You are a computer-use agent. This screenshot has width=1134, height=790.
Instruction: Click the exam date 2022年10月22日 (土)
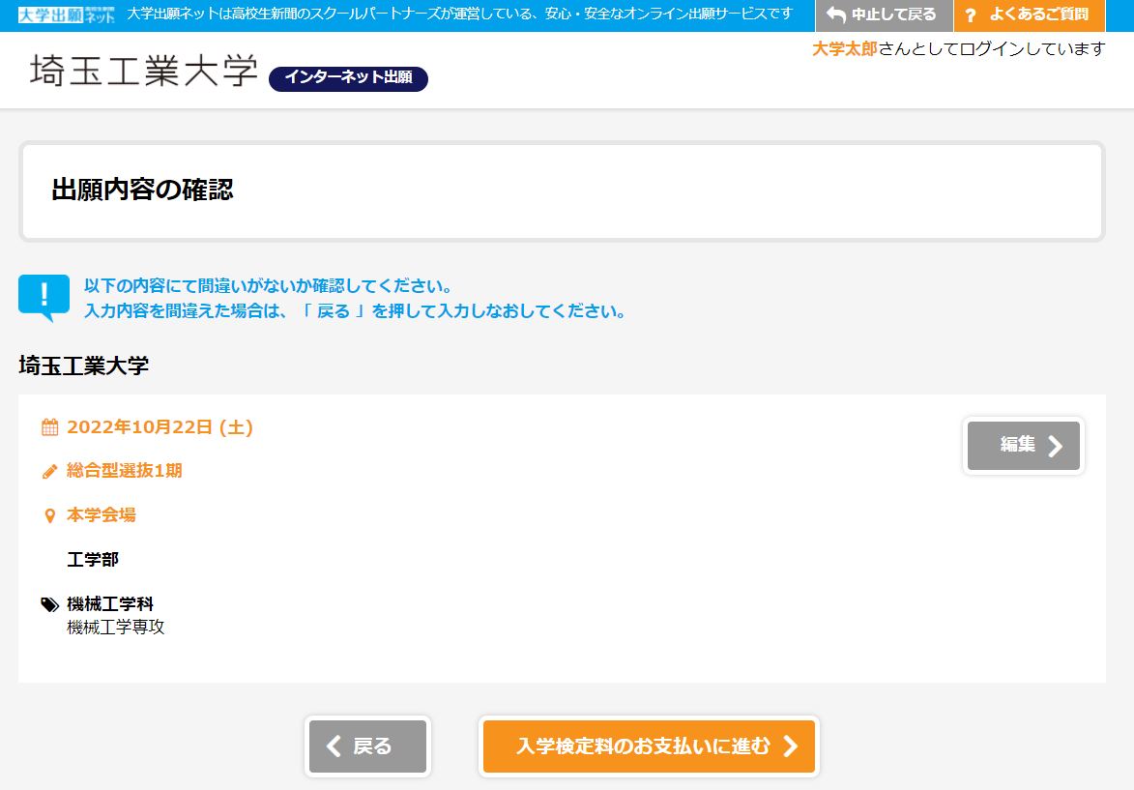tap(160, 426)
